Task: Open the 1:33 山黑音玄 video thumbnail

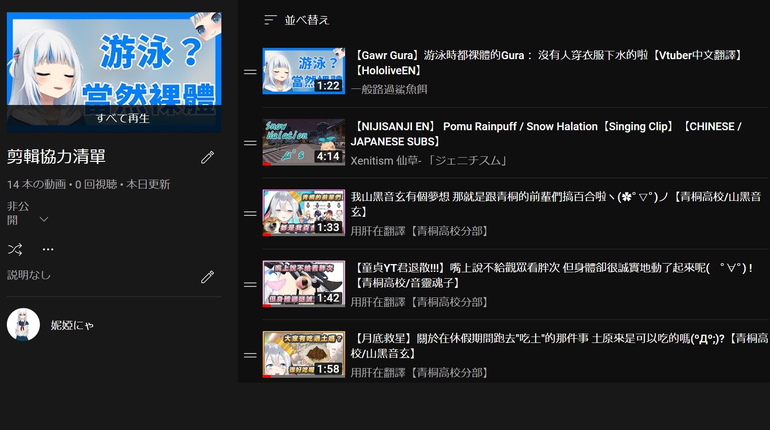Action: click(303, 213)
